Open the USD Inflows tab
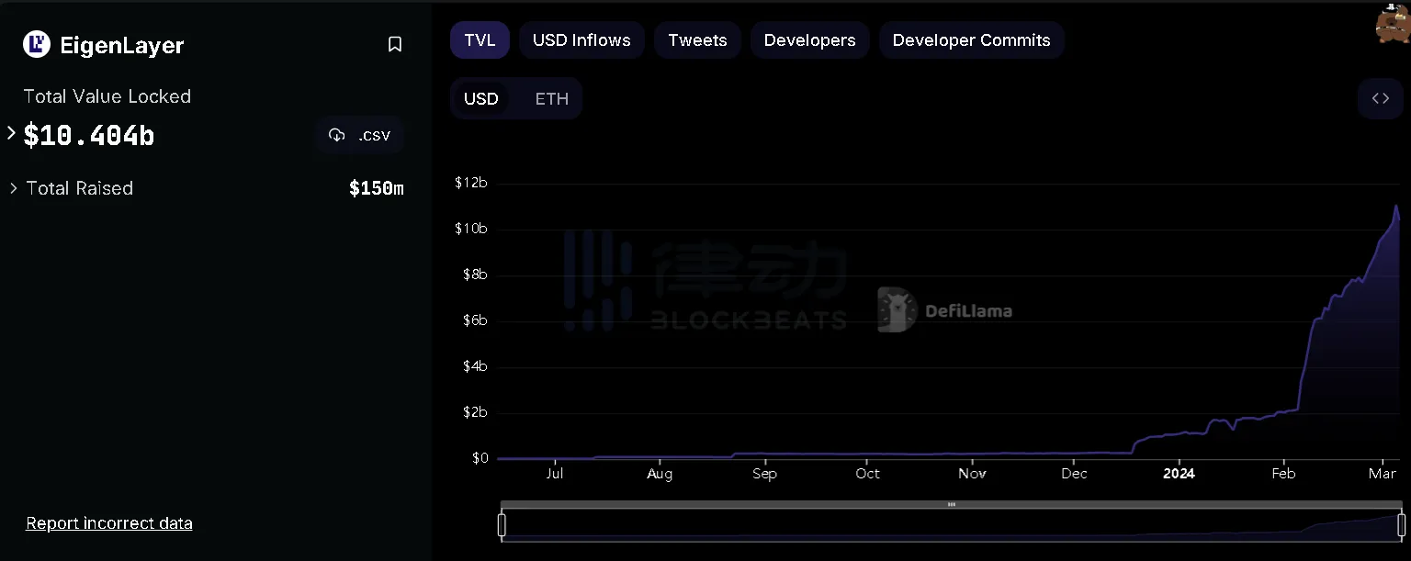The width and height of the screenshot is (1411, 561). click(x=581, y=39)
